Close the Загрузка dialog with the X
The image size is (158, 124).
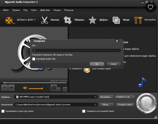117,41
